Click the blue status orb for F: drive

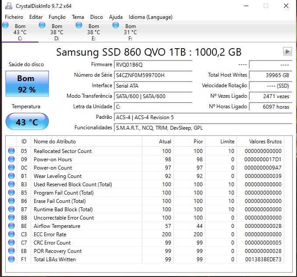(x=116, y=25)
